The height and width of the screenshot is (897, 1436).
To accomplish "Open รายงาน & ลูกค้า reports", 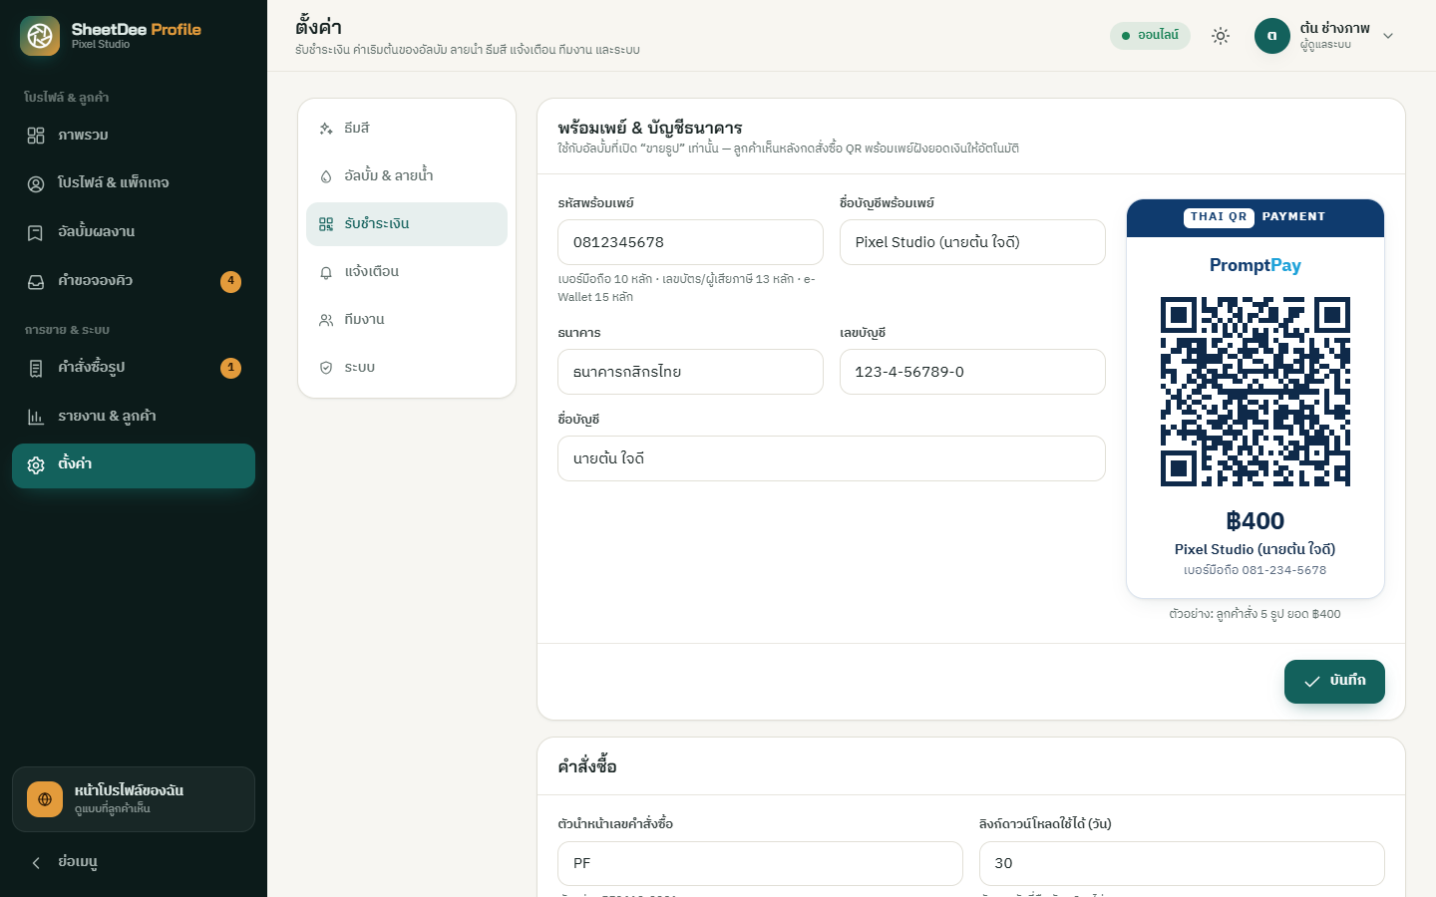I will [134, 417].
